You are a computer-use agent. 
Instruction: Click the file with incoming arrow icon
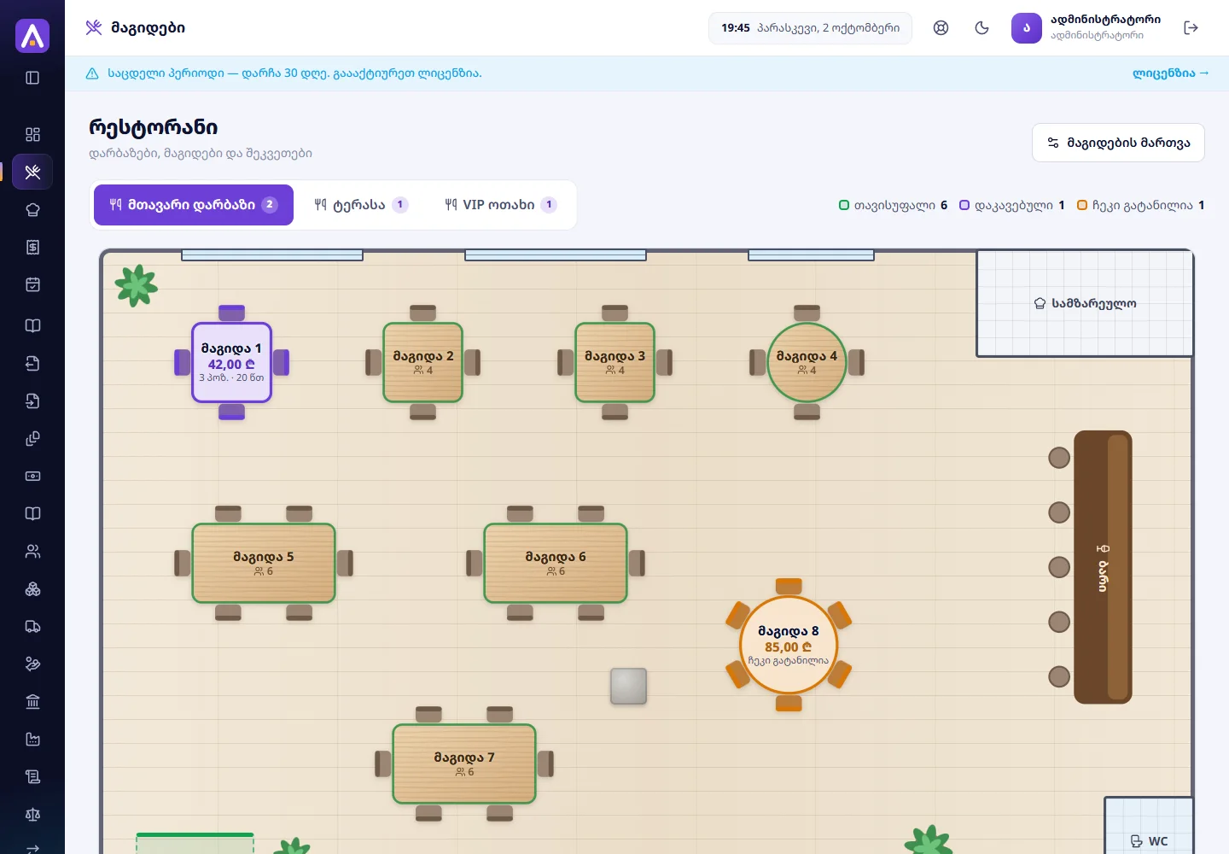[x=32, y=401]
